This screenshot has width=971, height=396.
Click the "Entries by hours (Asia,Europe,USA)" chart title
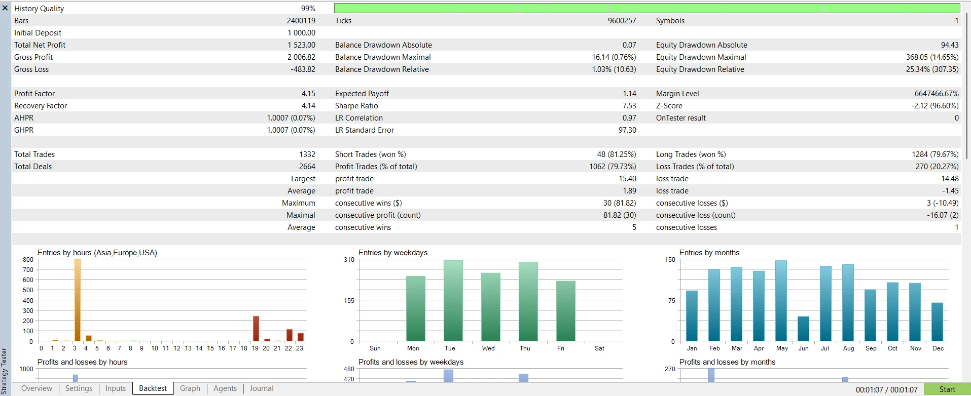click(x=97, y=253)
